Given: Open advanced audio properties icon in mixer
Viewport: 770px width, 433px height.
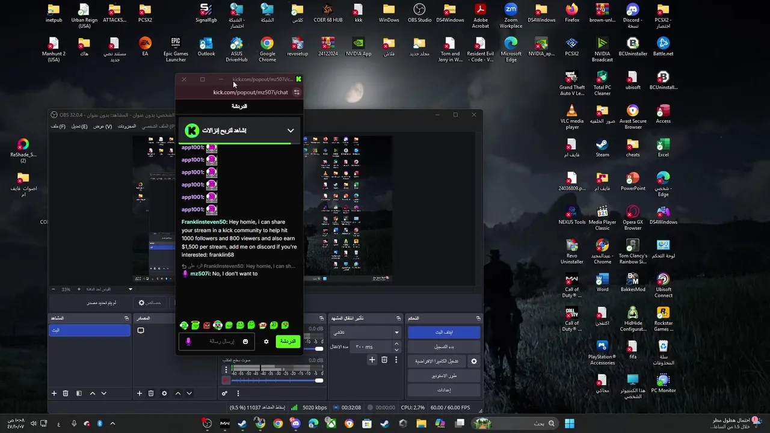Looking at the screenshot, I should (x=224, y=393).
